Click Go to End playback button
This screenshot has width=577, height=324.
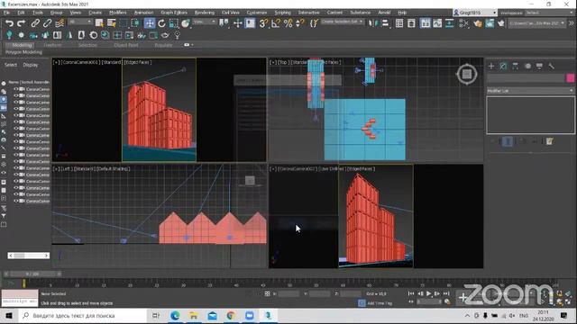coord(446,293)
